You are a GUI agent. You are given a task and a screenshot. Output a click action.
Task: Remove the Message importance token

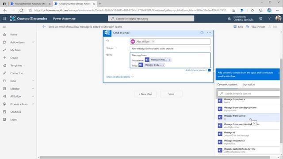pyautogui.click(x=169, y=60)
